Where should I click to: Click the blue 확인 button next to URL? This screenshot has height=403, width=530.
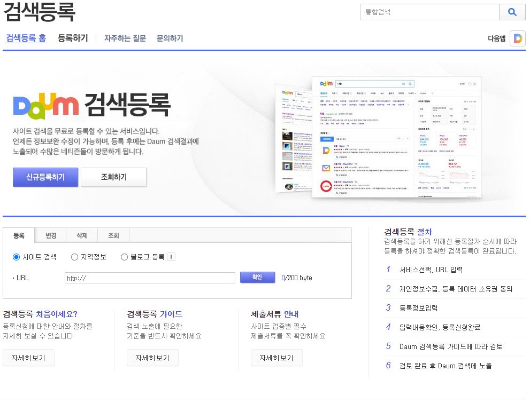[257, 277]
